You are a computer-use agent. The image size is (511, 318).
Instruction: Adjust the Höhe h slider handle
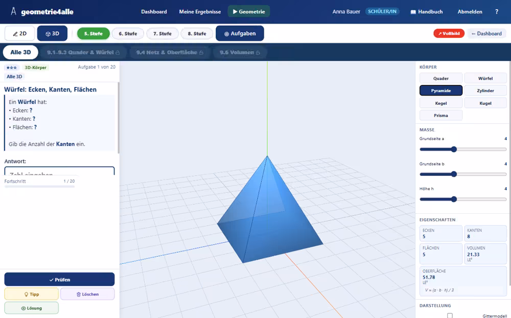tap(454, 199)
